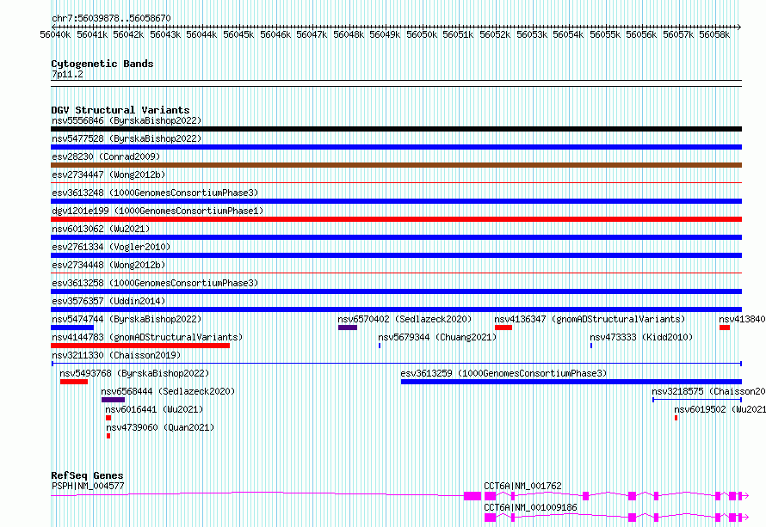Click nsv6013062 (Wu2021) label
This screenshot has width=766, height=527.
coord(101,229)
